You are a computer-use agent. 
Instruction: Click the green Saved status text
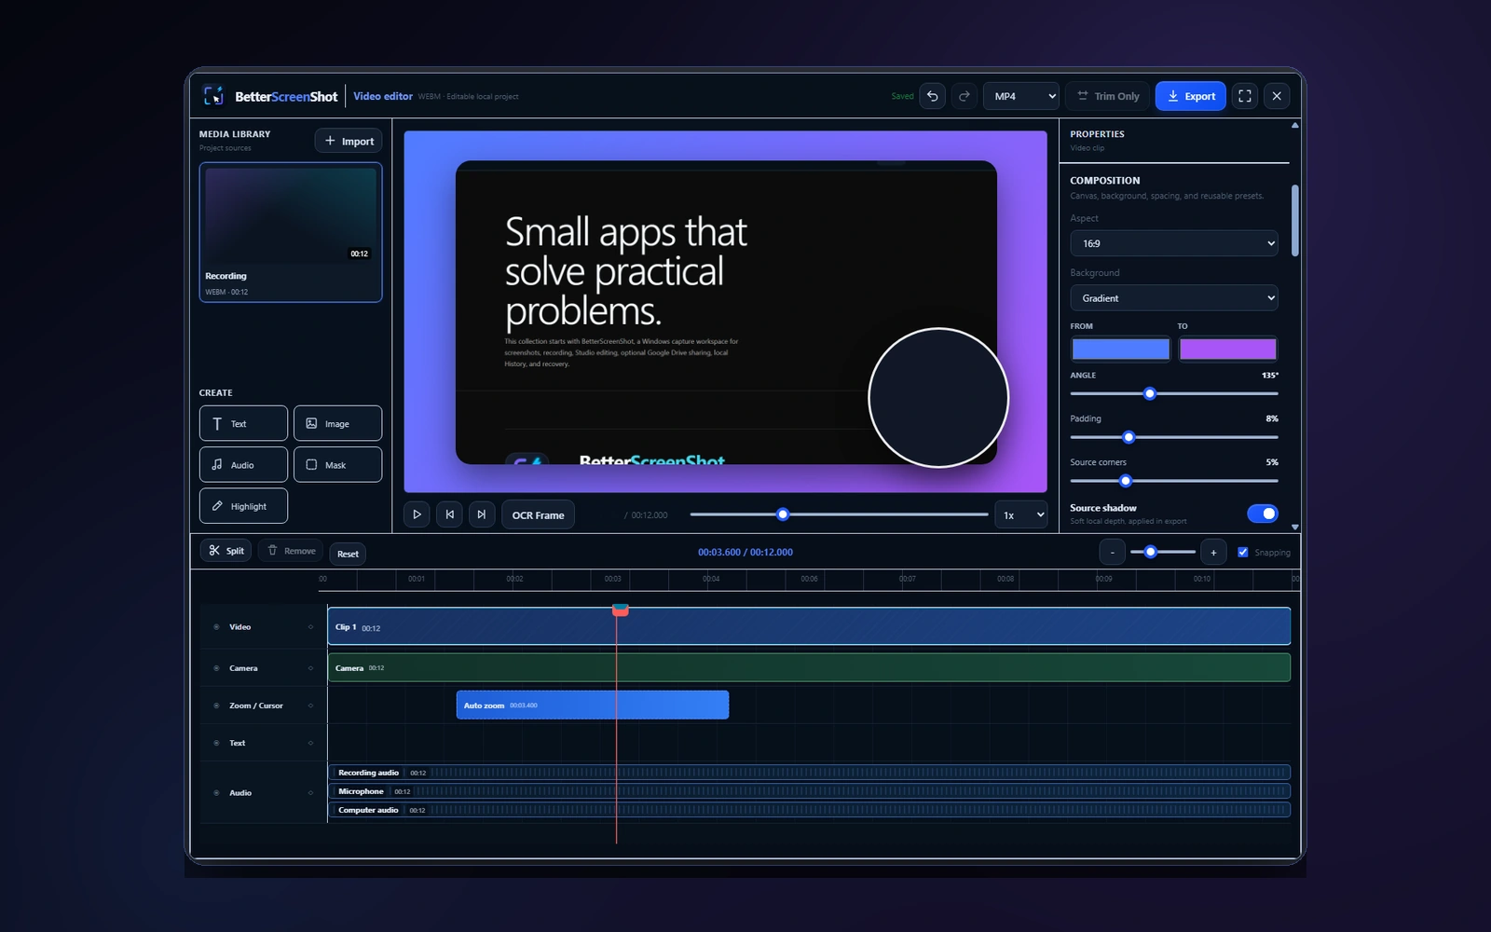[902, 96]
